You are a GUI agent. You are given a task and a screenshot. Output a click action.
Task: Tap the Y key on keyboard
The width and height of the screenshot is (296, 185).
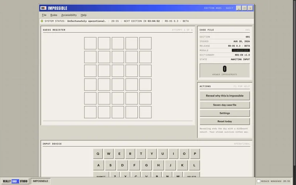click(152, 154)
